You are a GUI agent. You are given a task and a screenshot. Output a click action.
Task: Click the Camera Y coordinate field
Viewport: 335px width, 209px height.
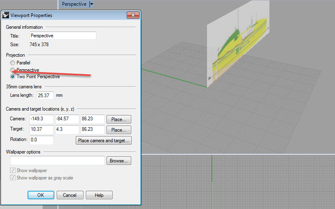(x=67, y=119)
